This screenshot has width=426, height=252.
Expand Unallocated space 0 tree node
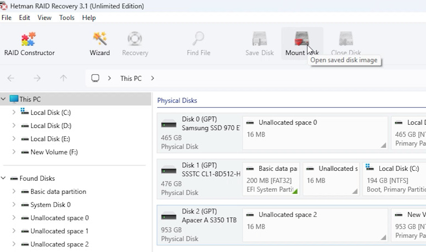pyautogui.click(x=14, y=218)
